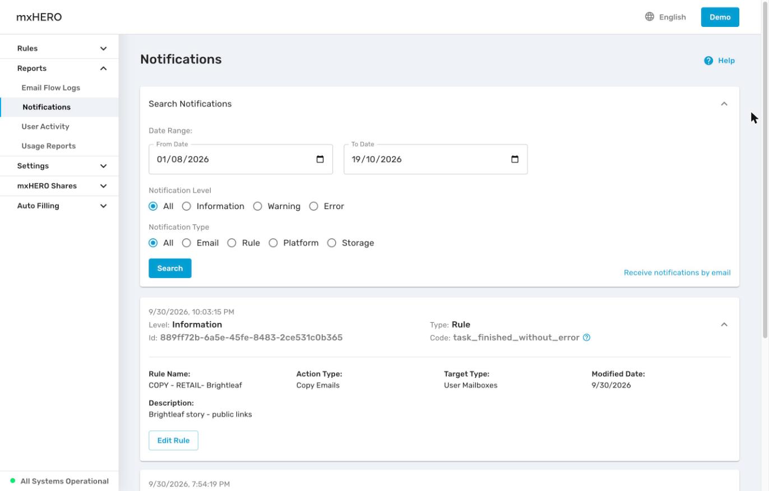Choose the Rule notification type radio

coord(232,243)
